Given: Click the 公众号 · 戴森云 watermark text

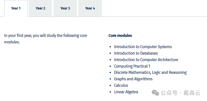Looking at the screenshot, I should coord(181,93).
